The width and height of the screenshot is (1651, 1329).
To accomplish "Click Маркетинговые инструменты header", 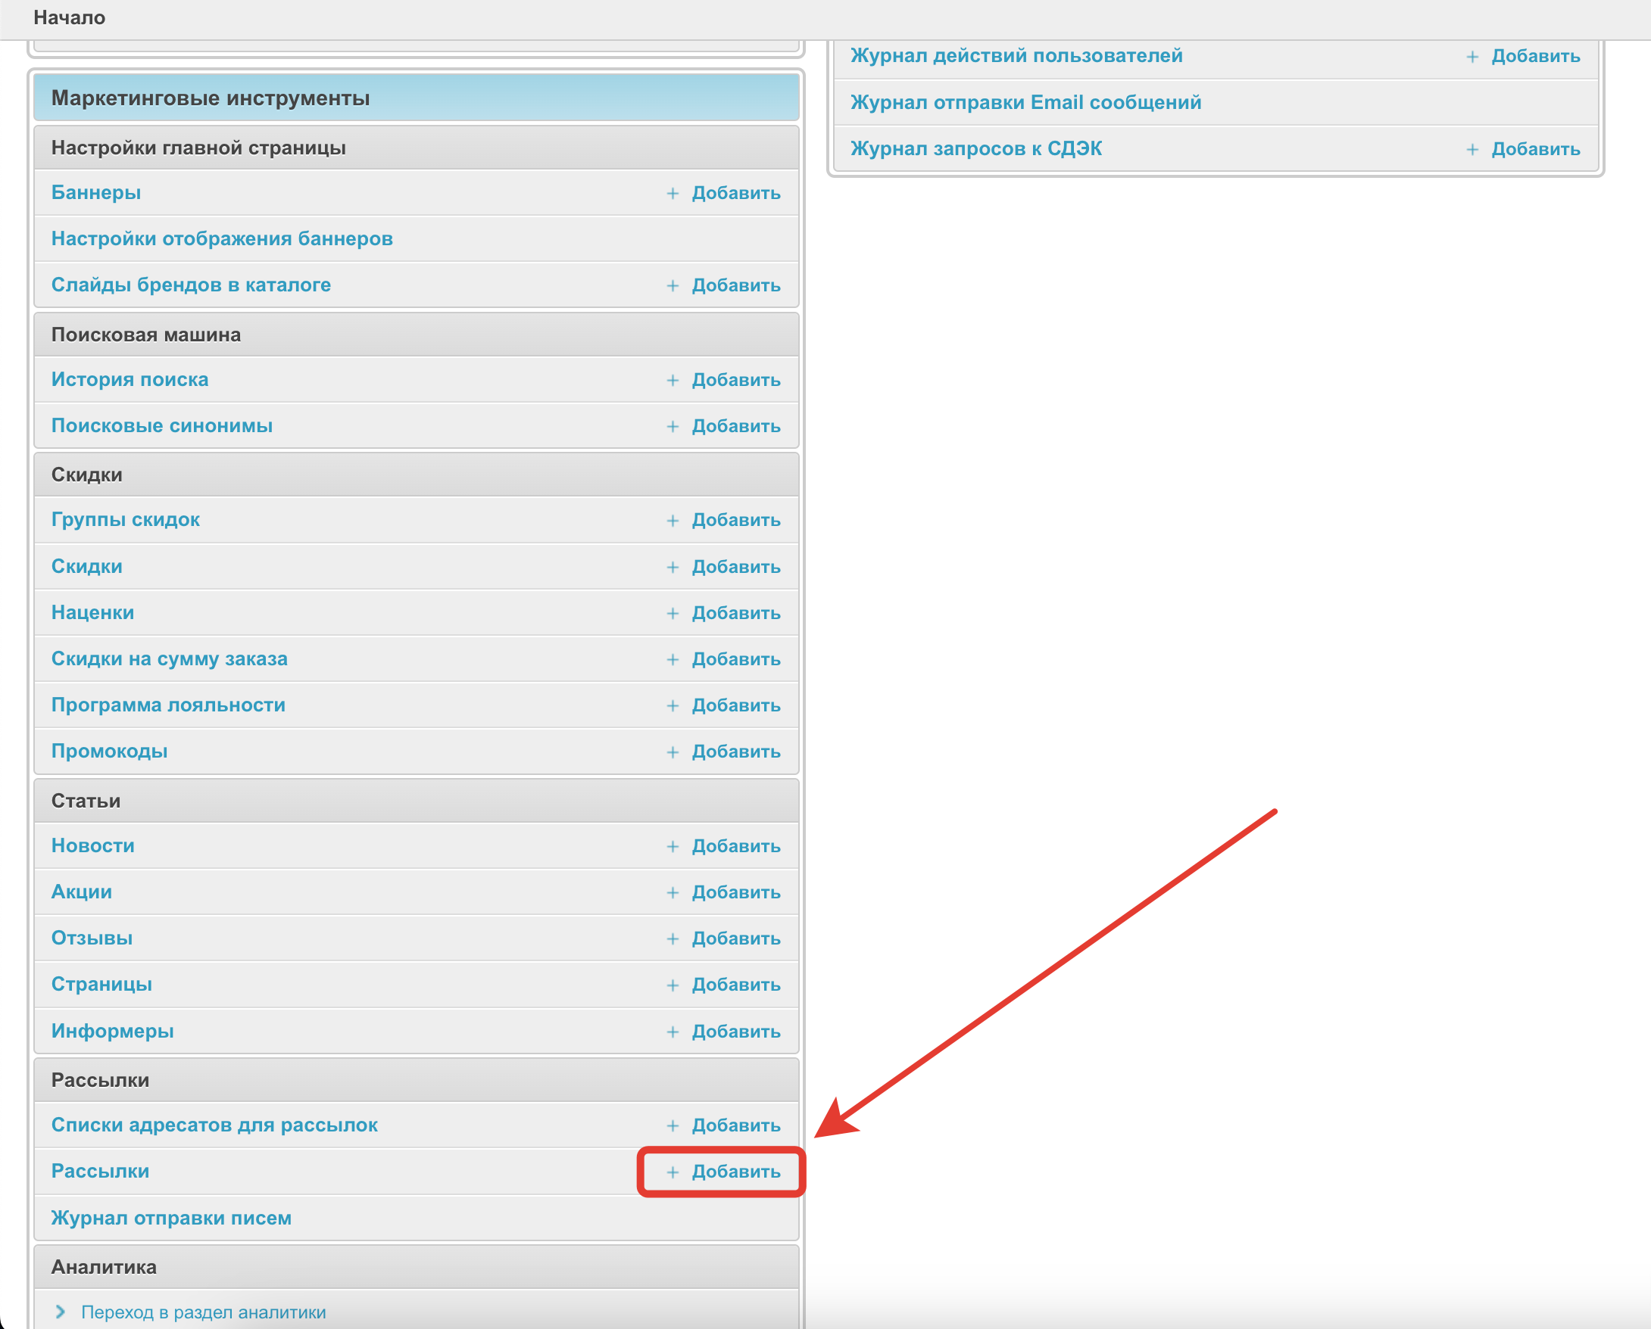I will [210, 98].
